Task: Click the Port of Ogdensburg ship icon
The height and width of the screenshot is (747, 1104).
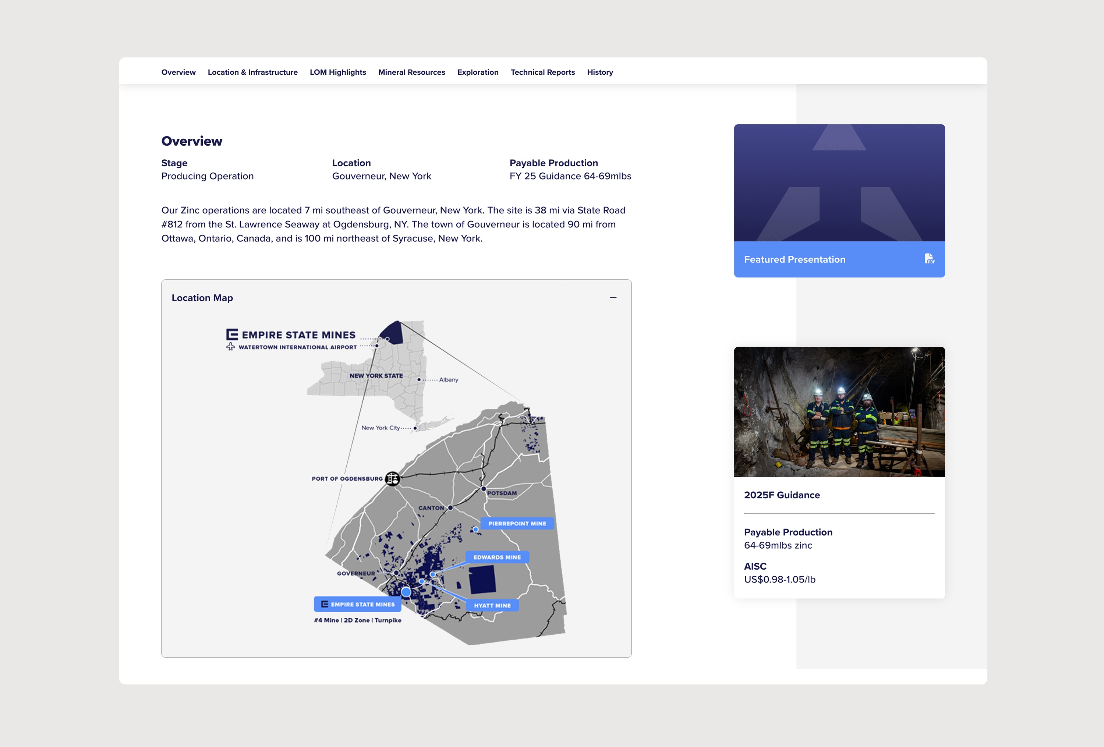Action: [392, 479]
